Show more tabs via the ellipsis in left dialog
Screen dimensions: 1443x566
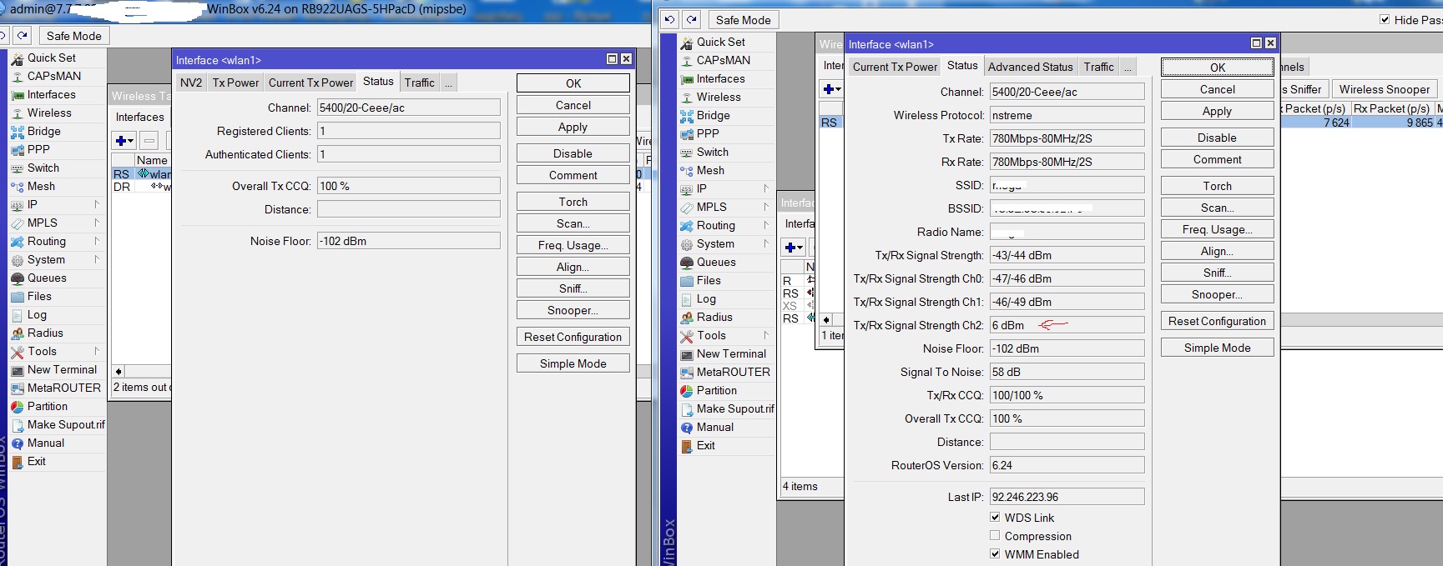pos(448,83)
